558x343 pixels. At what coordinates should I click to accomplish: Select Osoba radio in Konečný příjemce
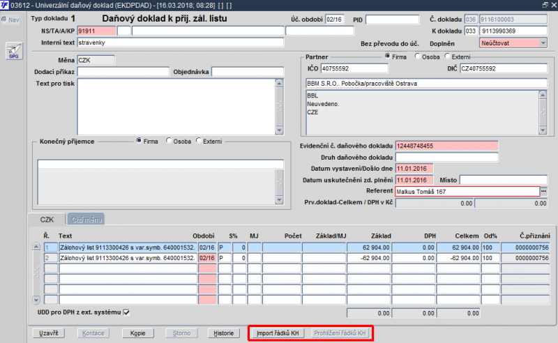point(169,141)
